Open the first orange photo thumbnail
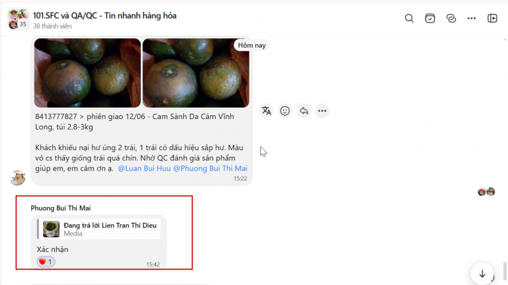This screenshot has height=285, width=508. (x=87, y=73)
